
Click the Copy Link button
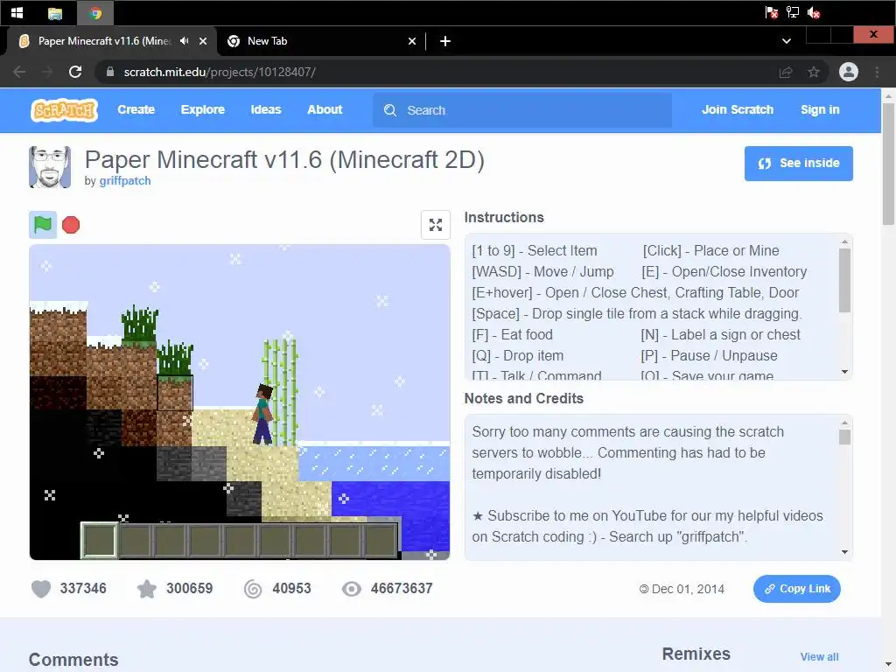pos(796,589)
